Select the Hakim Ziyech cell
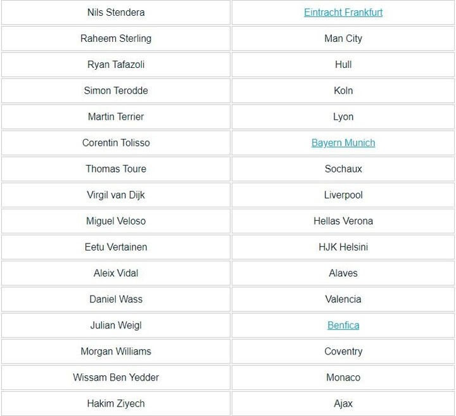Image resolution: width=456 pixels, height=416 pixels. coord(116,403)
